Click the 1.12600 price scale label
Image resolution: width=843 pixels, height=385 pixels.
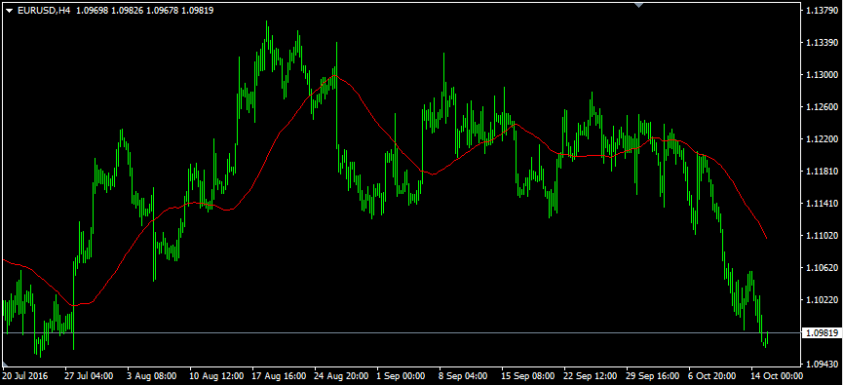(822, 107)
